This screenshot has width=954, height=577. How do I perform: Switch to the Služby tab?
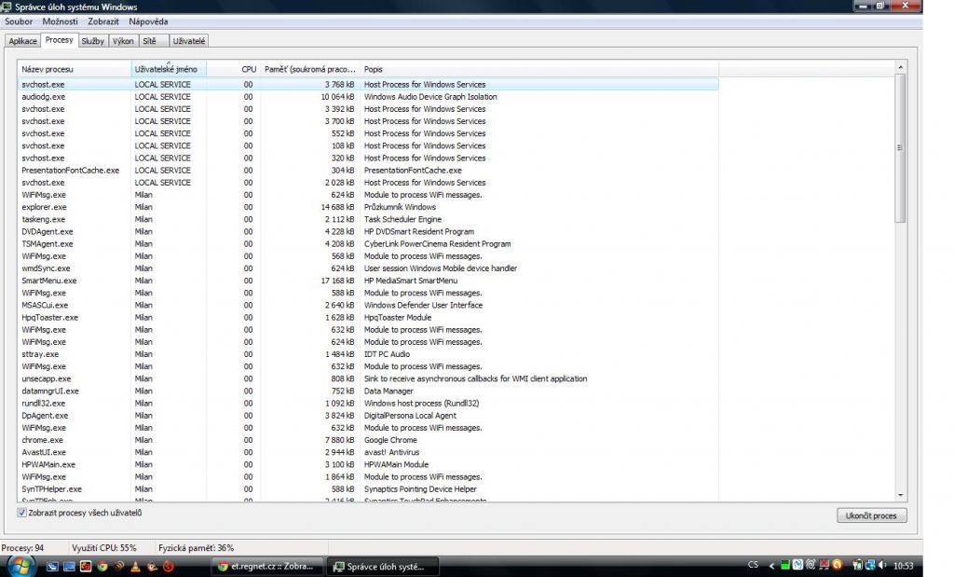pos(92,41)
